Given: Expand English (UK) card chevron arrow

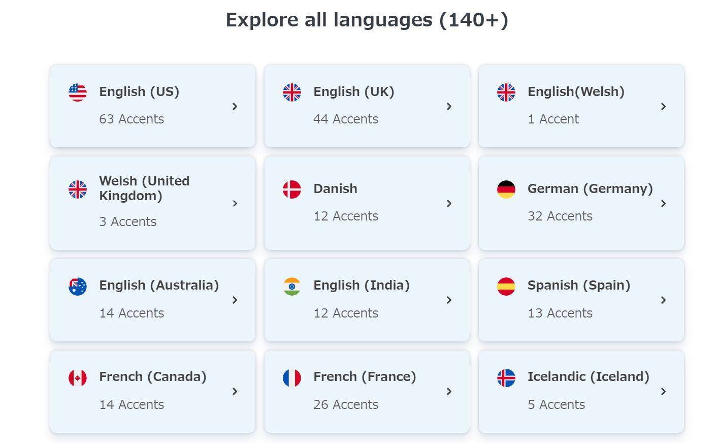Looking at the screenshot, I should point(449,106).
